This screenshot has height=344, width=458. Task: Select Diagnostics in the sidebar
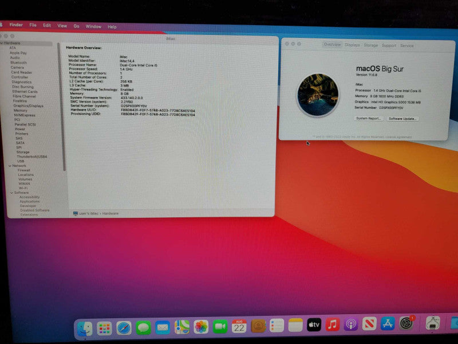[x=22, y=82]
